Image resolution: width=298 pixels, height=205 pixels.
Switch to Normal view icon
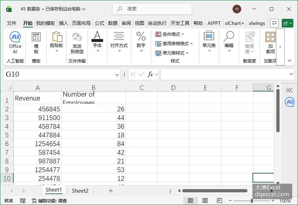[x=190, y=200]
